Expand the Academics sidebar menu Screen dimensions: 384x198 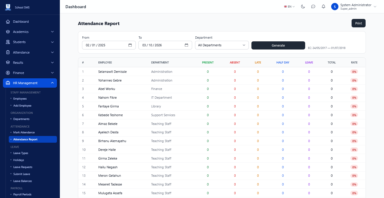tap(30, 32)
